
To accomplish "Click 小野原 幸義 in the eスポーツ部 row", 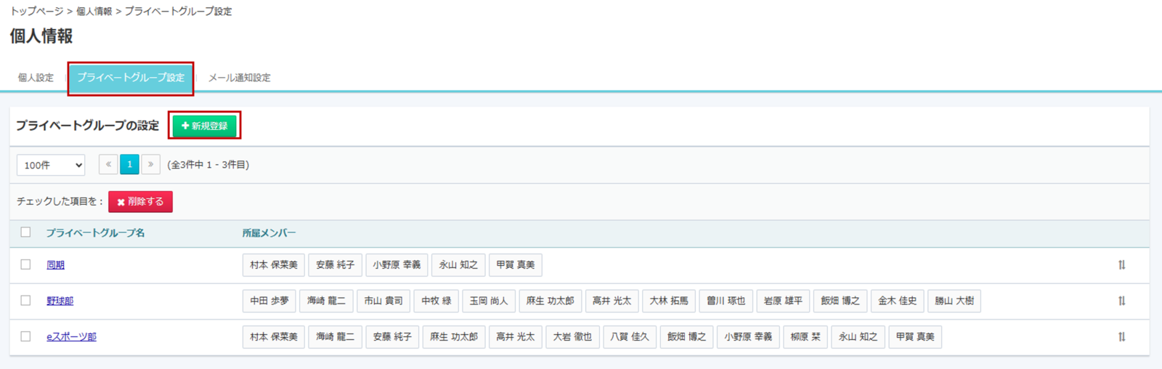I will tap(749, 337).
